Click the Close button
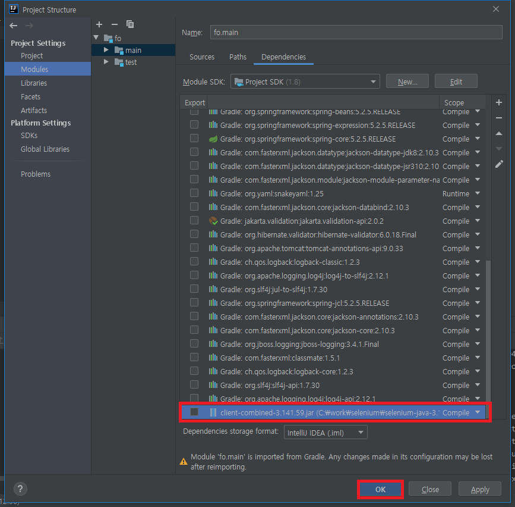This screenshot has width=515, height=507. pyautogui.click(x=430, y=489)
